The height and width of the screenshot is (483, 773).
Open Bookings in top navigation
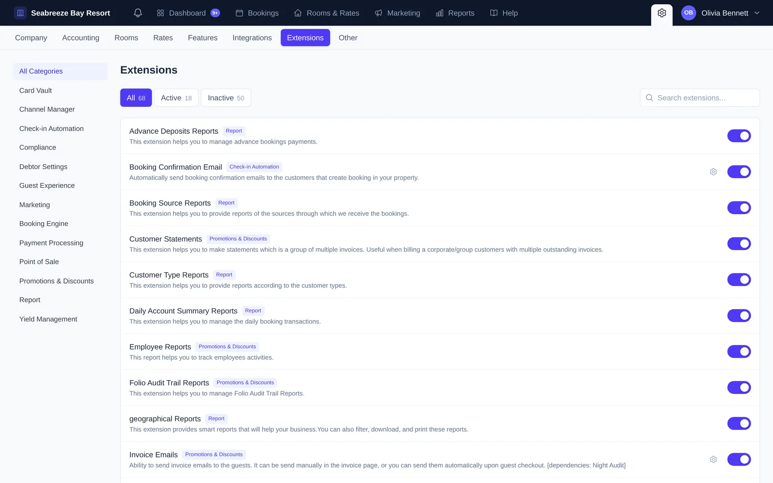(257, 13)
